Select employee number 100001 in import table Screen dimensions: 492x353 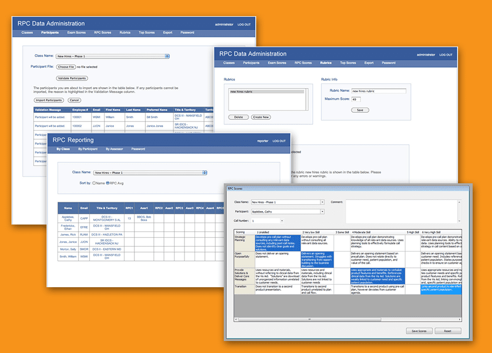click(x=77, y=117)
